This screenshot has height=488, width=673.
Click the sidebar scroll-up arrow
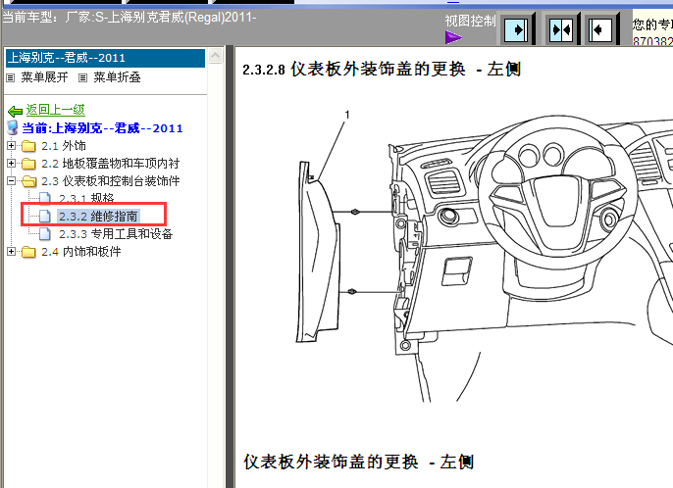[x=216, y=56]
